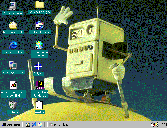Click the Autorun label text
167x128 pixels.
click(38, 73)
